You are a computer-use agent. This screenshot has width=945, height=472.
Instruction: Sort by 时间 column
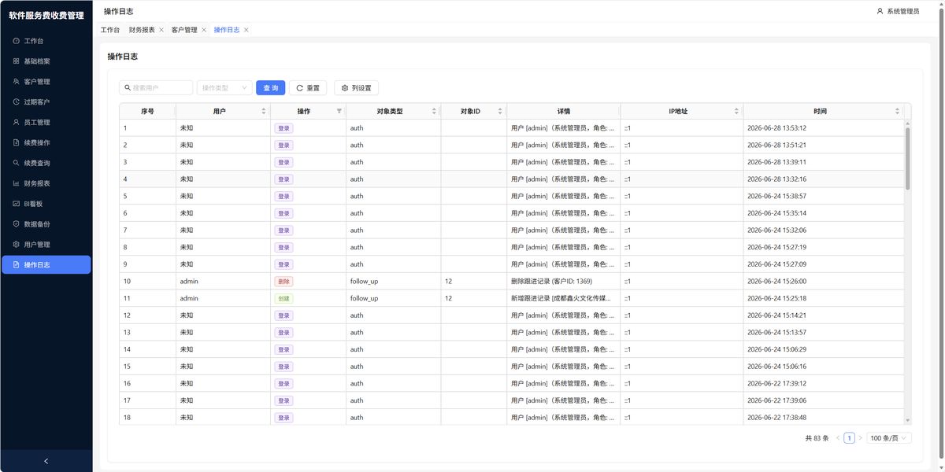tap(897, 112)
